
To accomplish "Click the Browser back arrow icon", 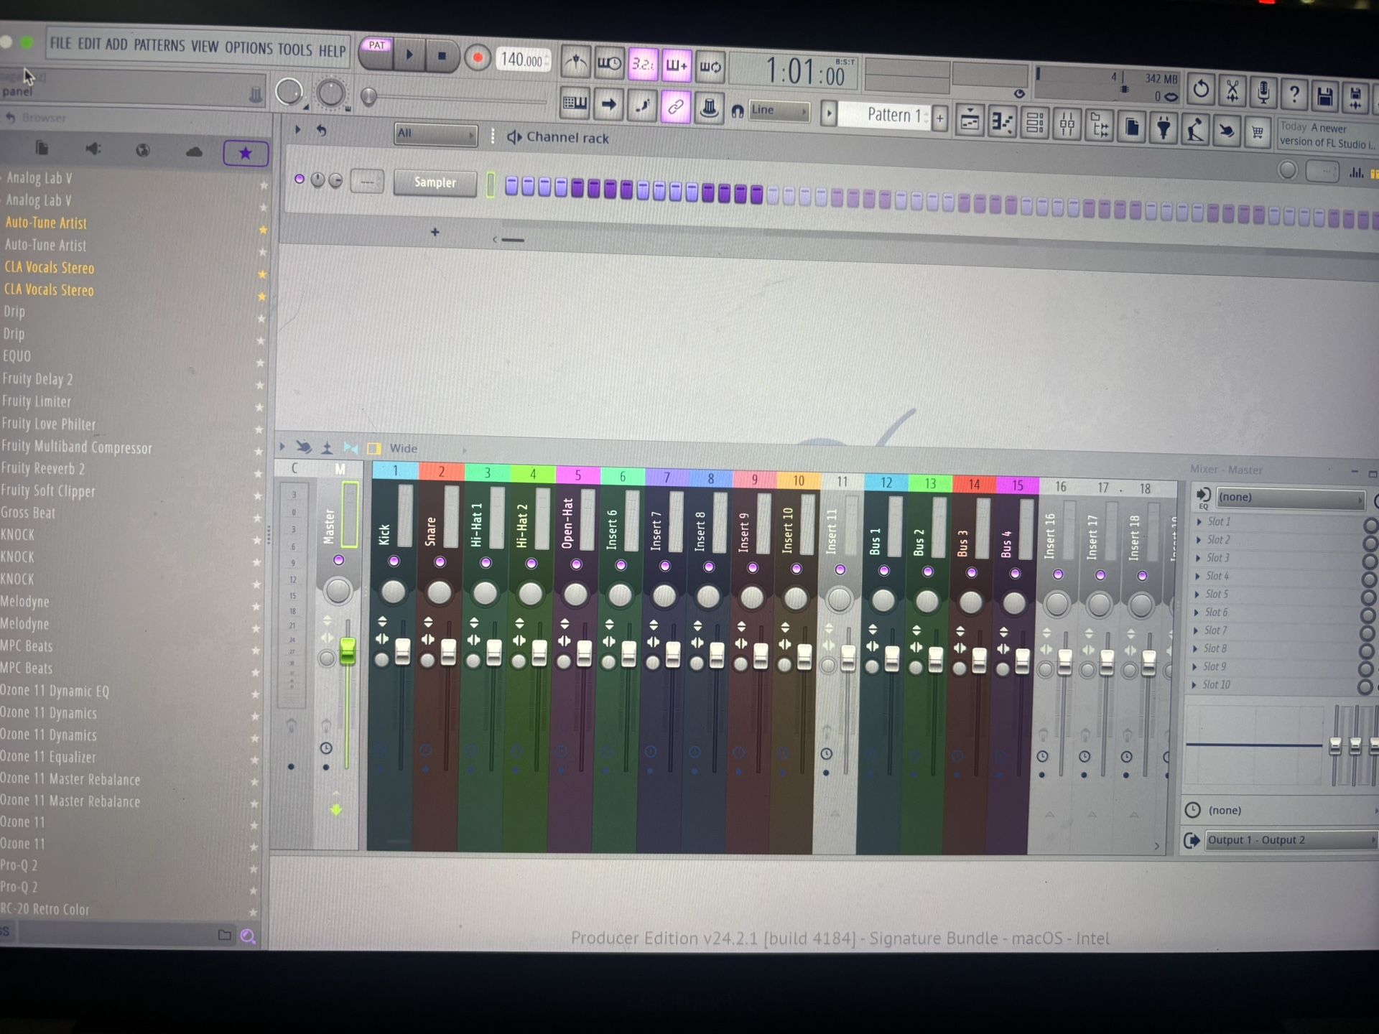I will [10, 117].
